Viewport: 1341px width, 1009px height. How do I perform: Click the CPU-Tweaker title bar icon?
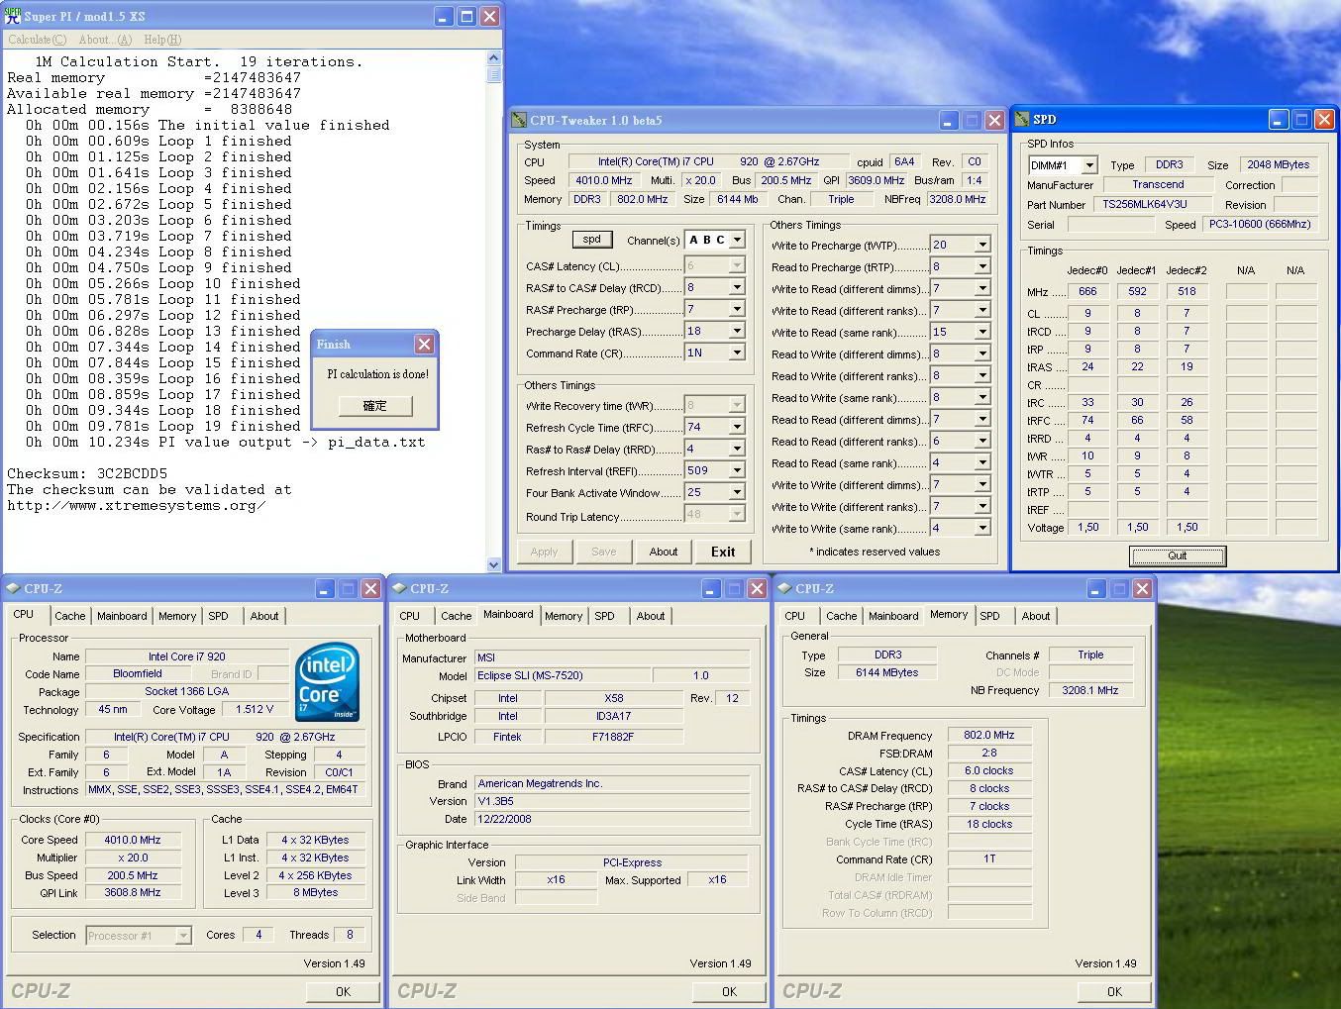pyautogui.click(x=519, y=120)
